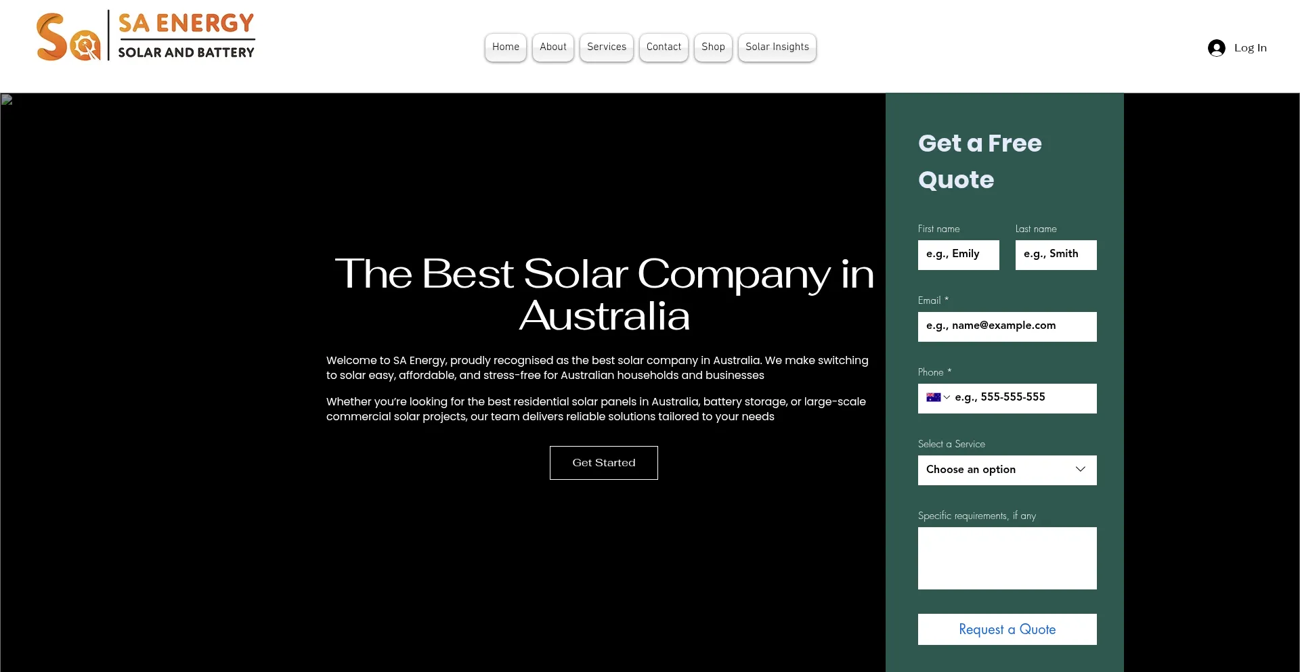Submit with Request a Quote button
1300x672 pixels.
(x=1007, y=629)
